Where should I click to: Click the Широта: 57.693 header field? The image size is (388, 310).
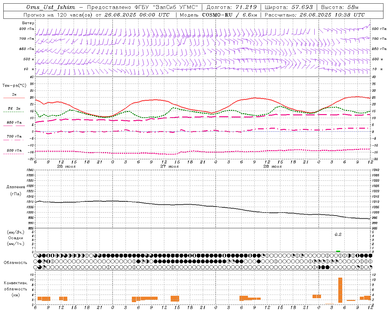click(x=289, y=7)
